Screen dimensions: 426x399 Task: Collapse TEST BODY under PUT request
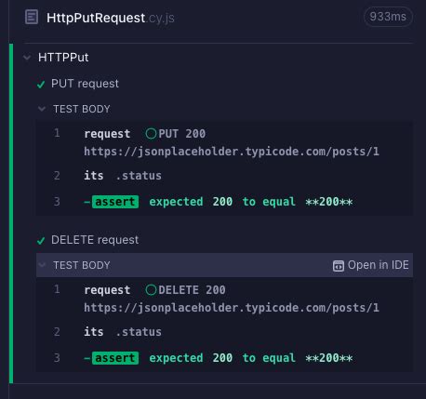(42, 109)
